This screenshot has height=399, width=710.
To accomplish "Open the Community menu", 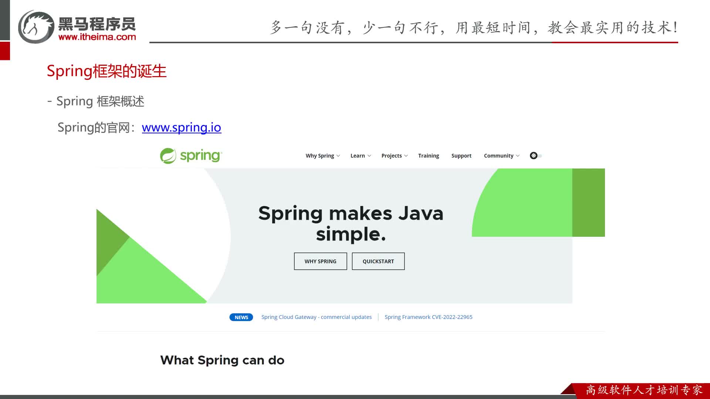I will click(x=502, y=156).
